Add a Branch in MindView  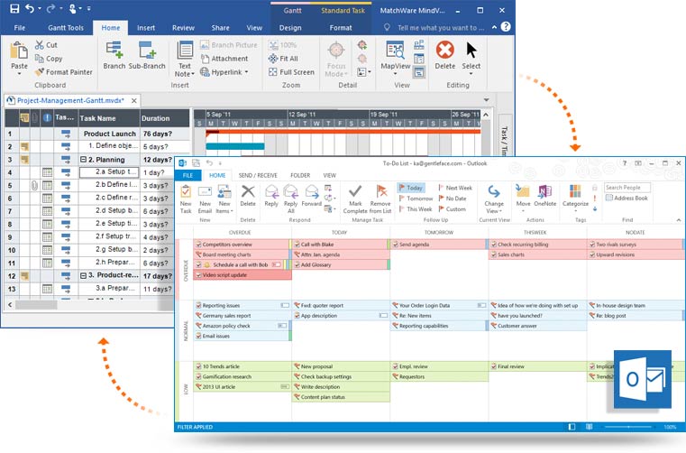point(114,55)
